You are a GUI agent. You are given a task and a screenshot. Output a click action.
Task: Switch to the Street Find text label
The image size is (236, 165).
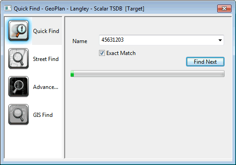(x=46, y=59)
